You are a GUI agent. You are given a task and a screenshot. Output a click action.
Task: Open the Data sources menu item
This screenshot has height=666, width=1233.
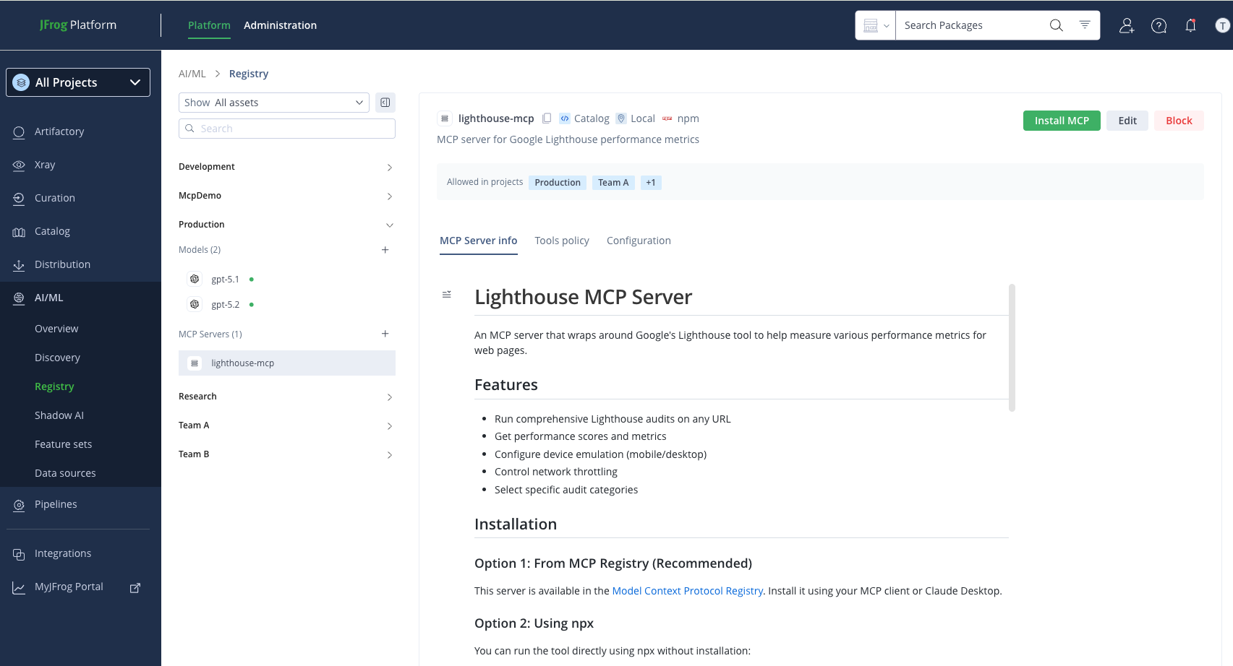coord(65,473)
